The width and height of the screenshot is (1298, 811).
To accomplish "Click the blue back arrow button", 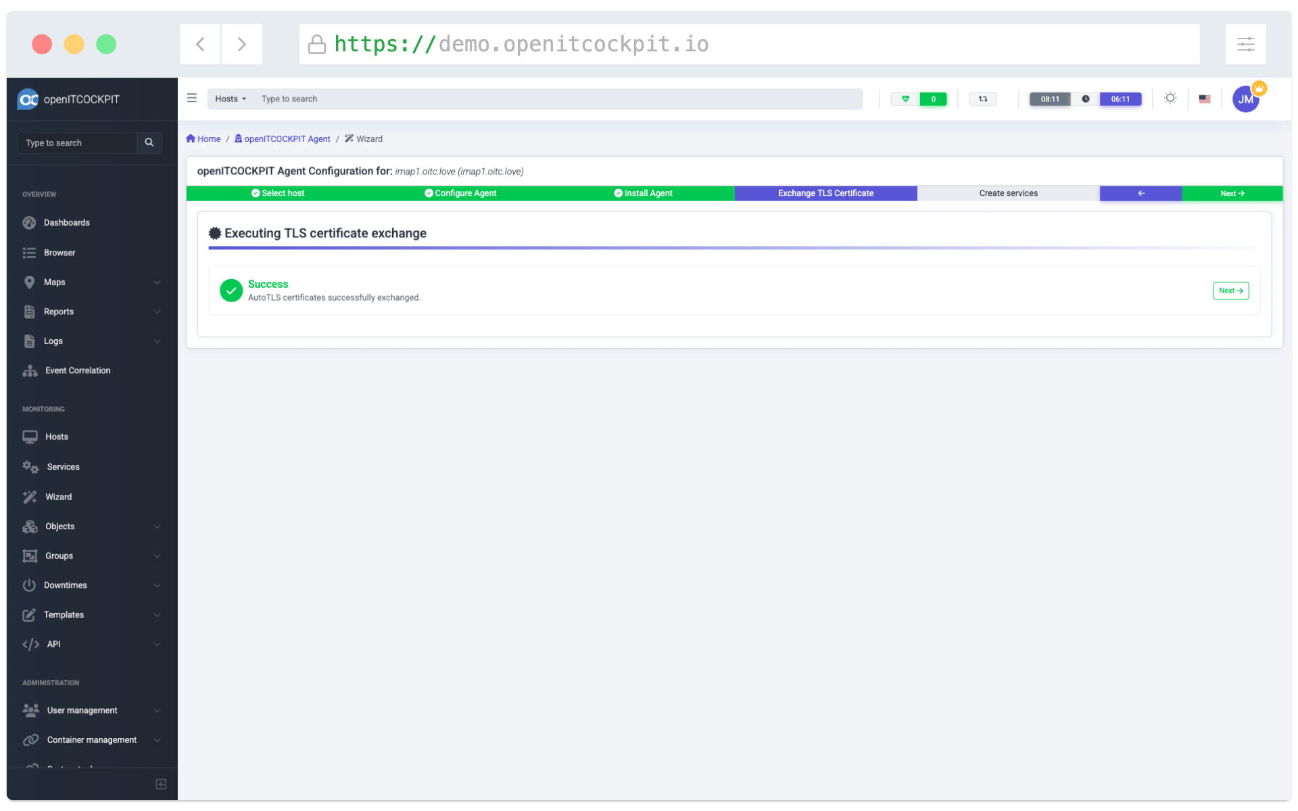I will pyautogui.click(x=1141, y=193).
